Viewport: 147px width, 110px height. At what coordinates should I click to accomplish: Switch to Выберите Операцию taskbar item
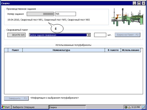(30, 107)
